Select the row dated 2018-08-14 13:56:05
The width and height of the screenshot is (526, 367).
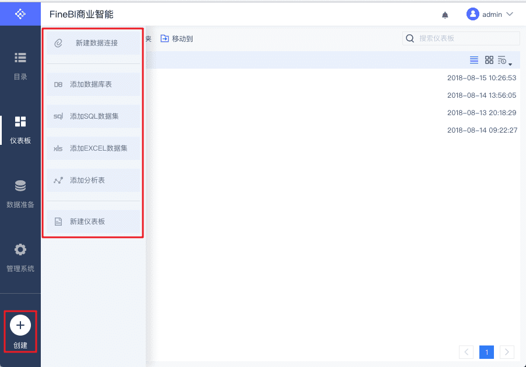(334, 95)
